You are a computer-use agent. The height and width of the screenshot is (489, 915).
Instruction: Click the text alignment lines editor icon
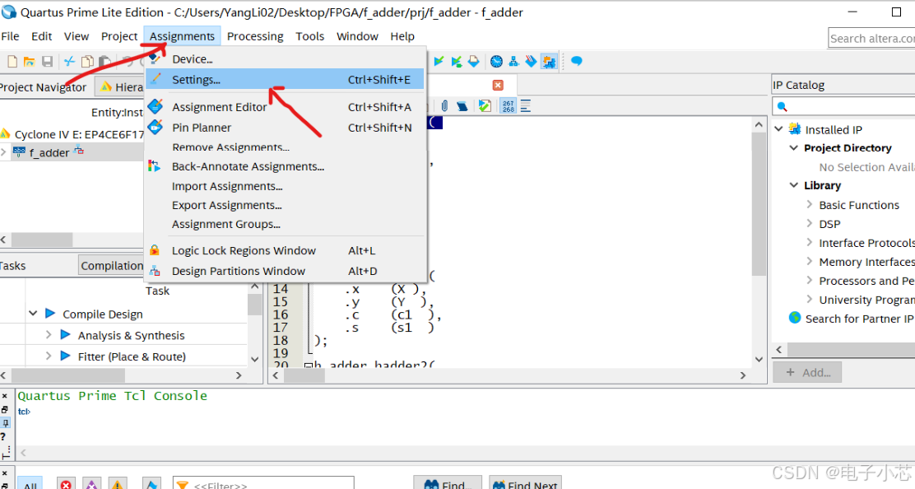526,106
